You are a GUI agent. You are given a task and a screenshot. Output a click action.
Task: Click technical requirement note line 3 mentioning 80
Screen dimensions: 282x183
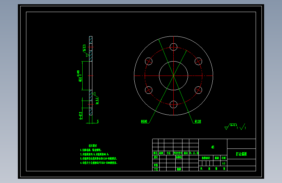coord(99,159)
